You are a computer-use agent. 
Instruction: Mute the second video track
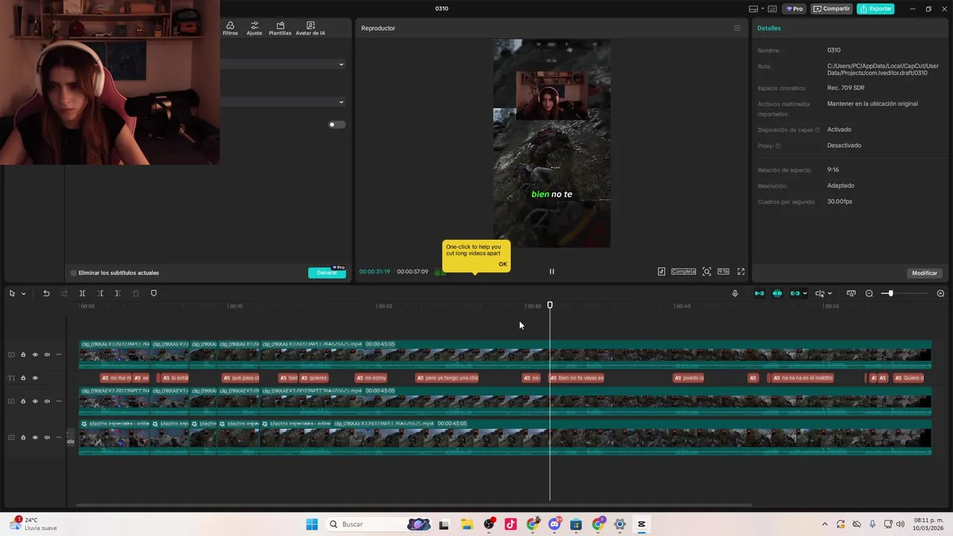click(47, 401)
